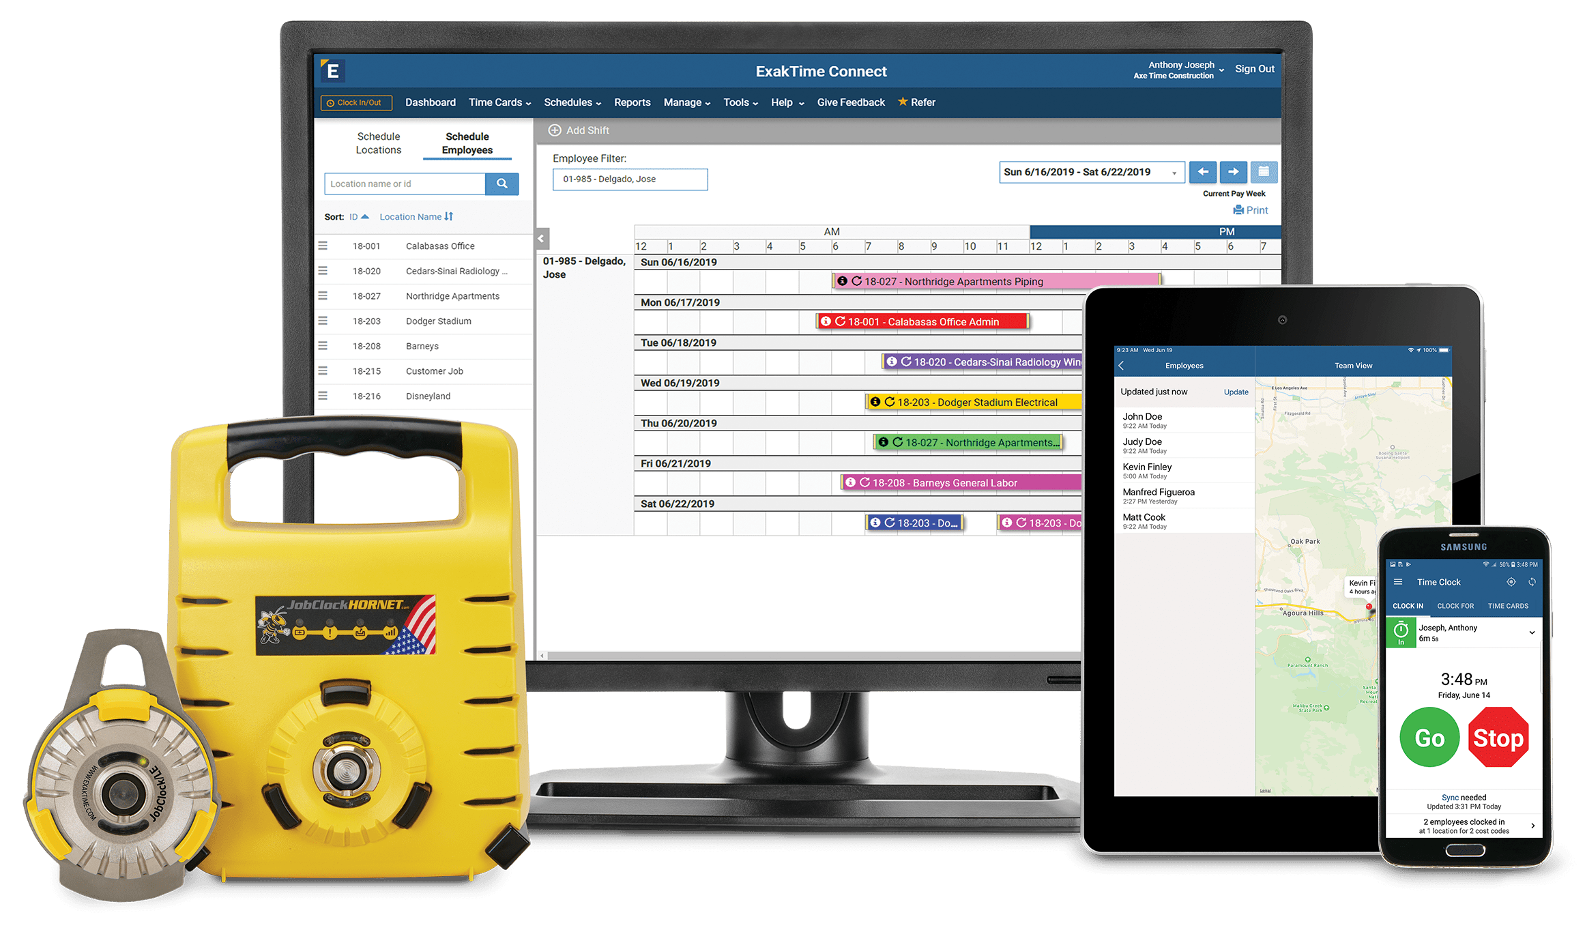Switch to Schedule Employees tab

tap(467, 143)
